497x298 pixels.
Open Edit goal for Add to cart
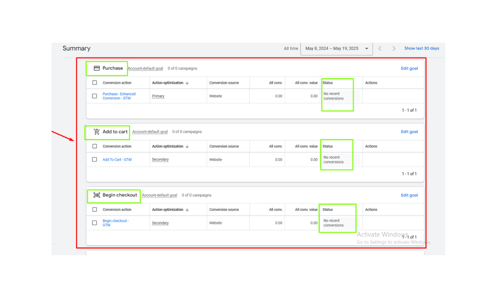pos(409,131)
